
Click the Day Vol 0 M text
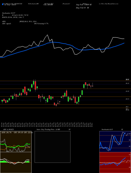coord(82,8)
